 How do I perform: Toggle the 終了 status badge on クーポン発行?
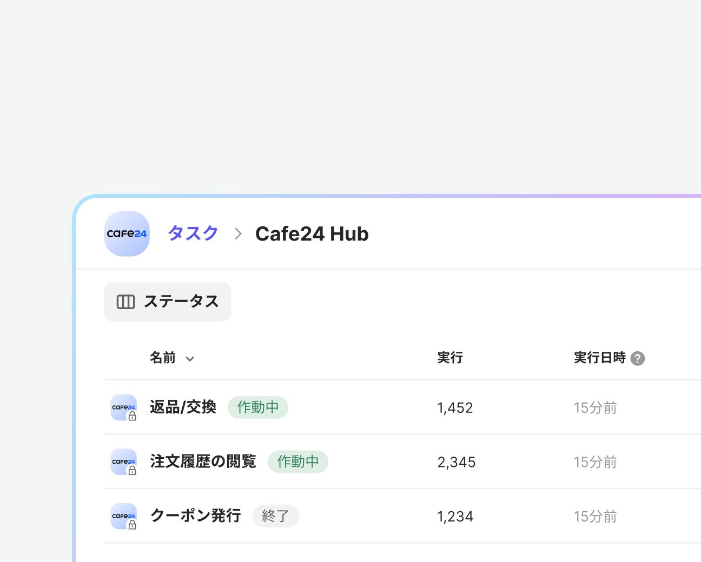(x=276, y=516)
